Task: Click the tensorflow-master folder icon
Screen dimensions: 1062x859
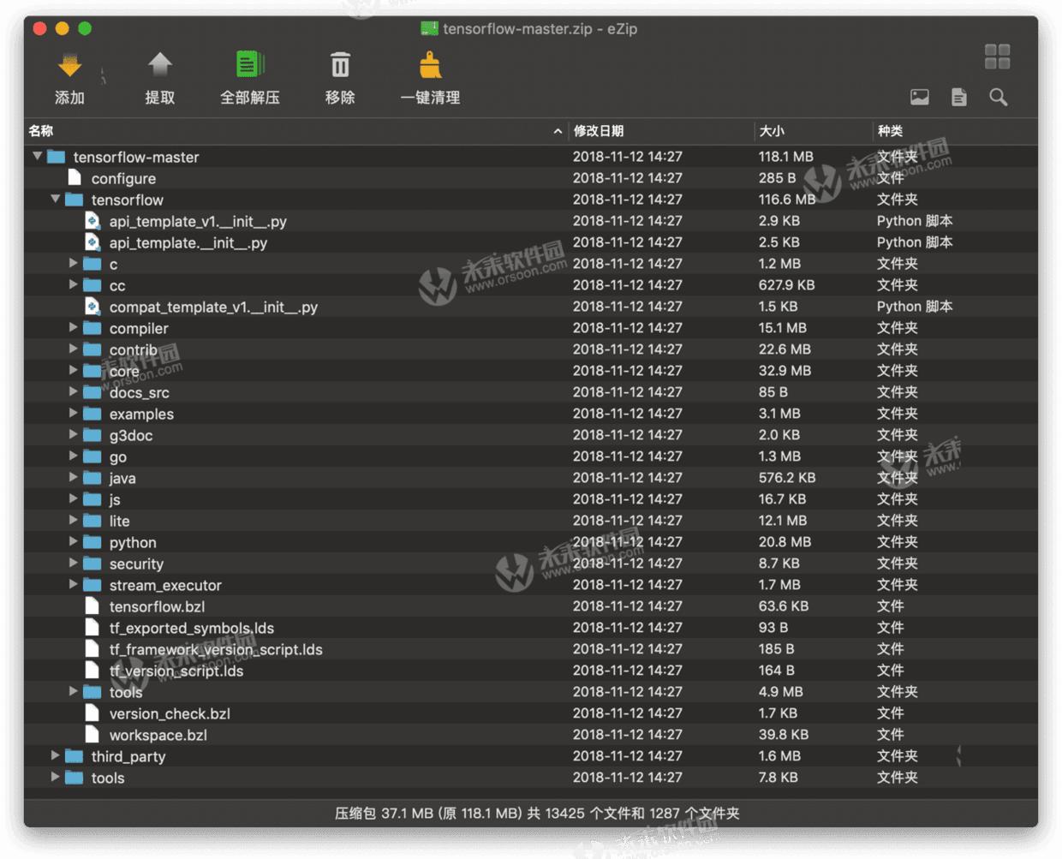Action: (57, 157)
